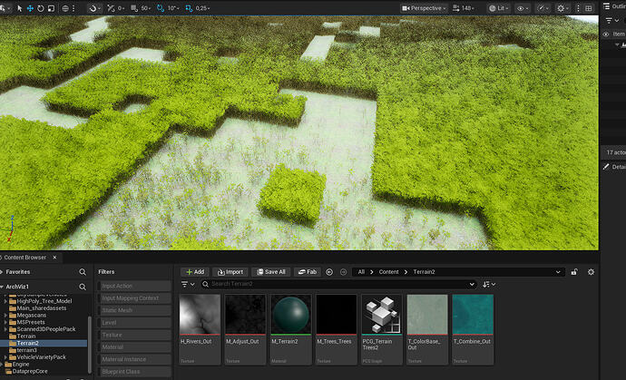
Task: Open the viewport layout grid button
Action: (x=589, y=8)
